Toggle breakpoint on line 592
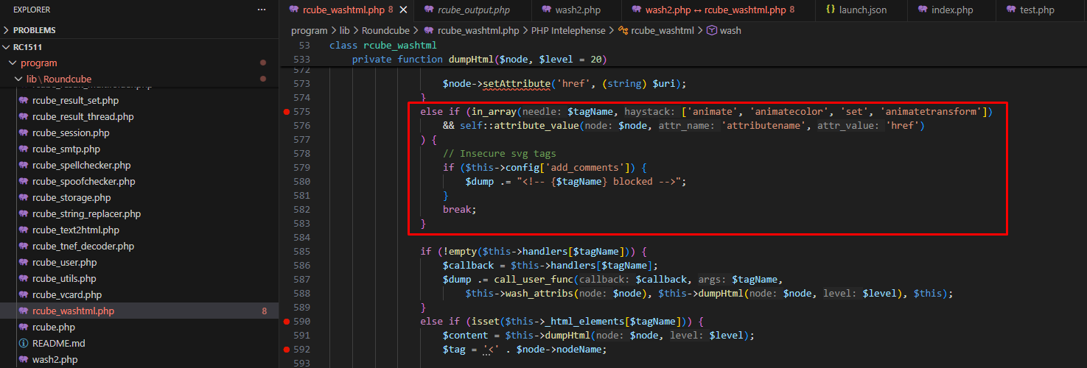The width and height of the screenshot is (1087, 368). click(286, 350)
